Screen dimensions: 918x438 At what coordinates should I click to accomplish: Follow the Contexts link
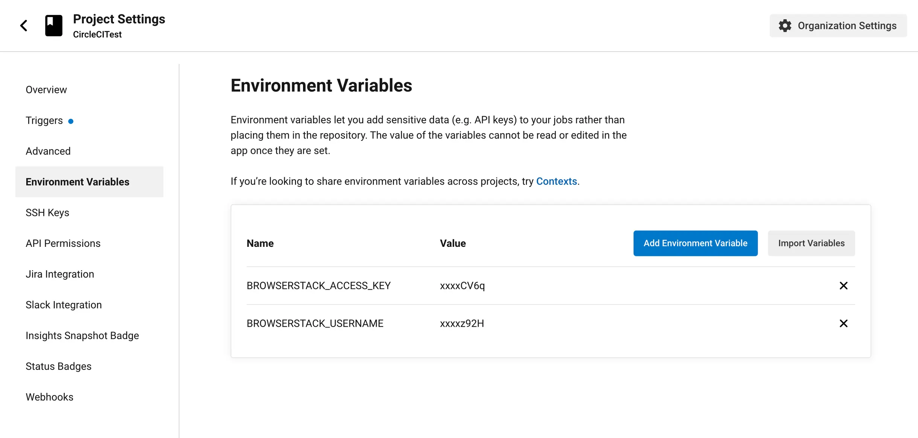pyautogui.click(x=556, y=181)
